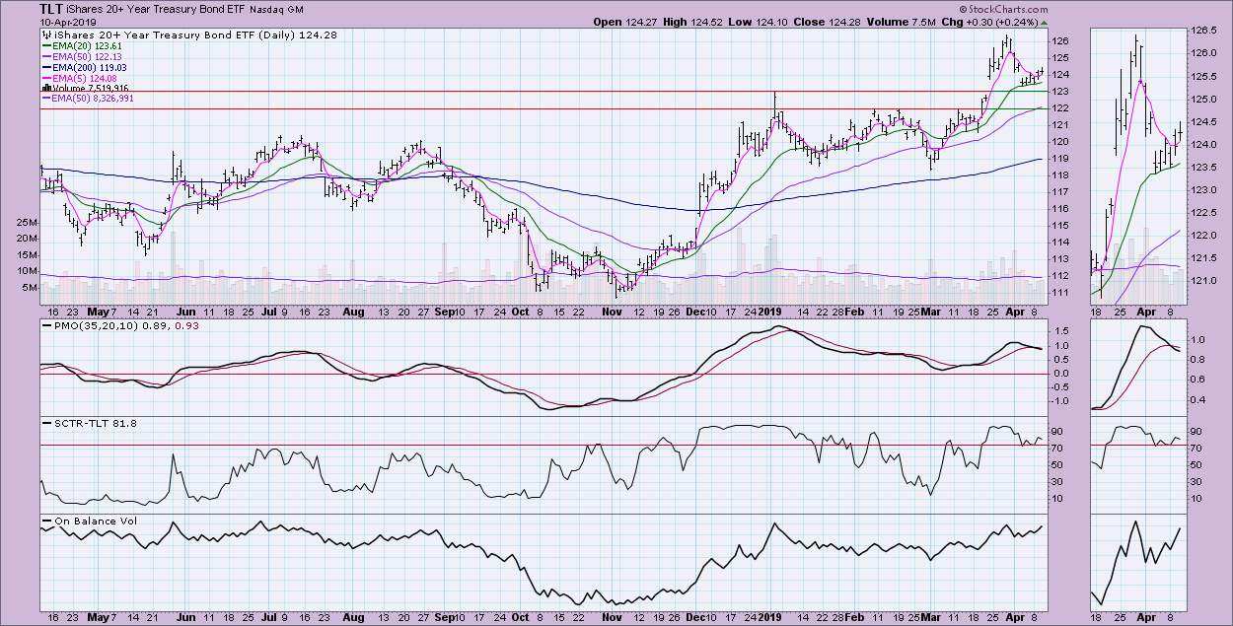Click the OHLC bar icon beside the chart title legend
Viewport: 1233px width, 626px height.
point(45,34)
